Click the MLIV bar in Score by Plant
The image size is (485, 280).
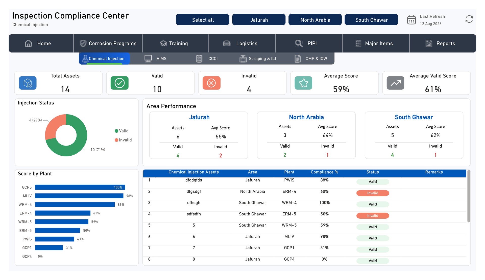coord(79,196)
